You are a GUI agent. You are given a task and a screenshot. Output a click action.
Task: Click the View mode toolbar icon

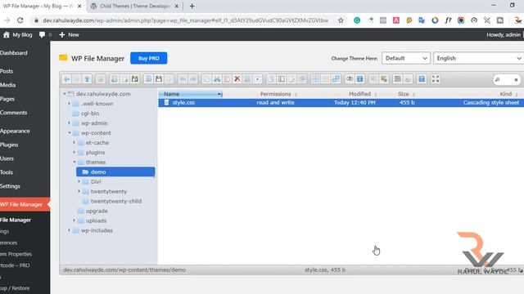397,79
